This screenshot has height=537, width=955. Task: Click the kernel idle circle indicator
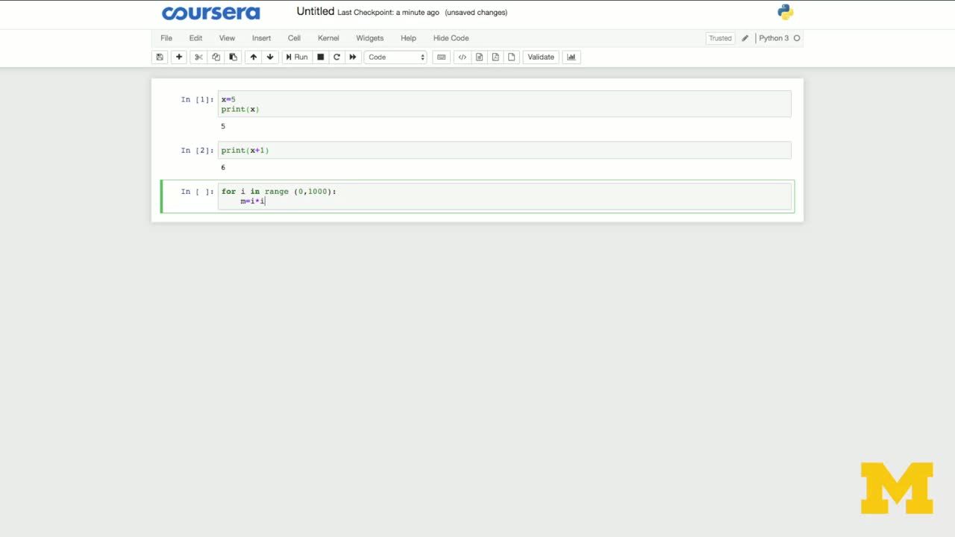point(797,38)
